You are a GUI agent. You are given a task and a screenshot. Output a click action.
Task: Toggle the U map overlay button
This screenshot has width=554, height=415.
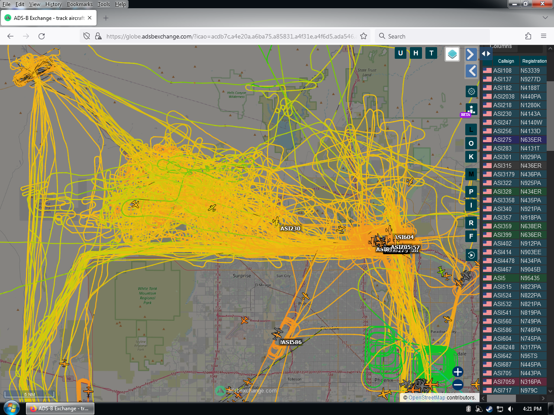(400, 53)
